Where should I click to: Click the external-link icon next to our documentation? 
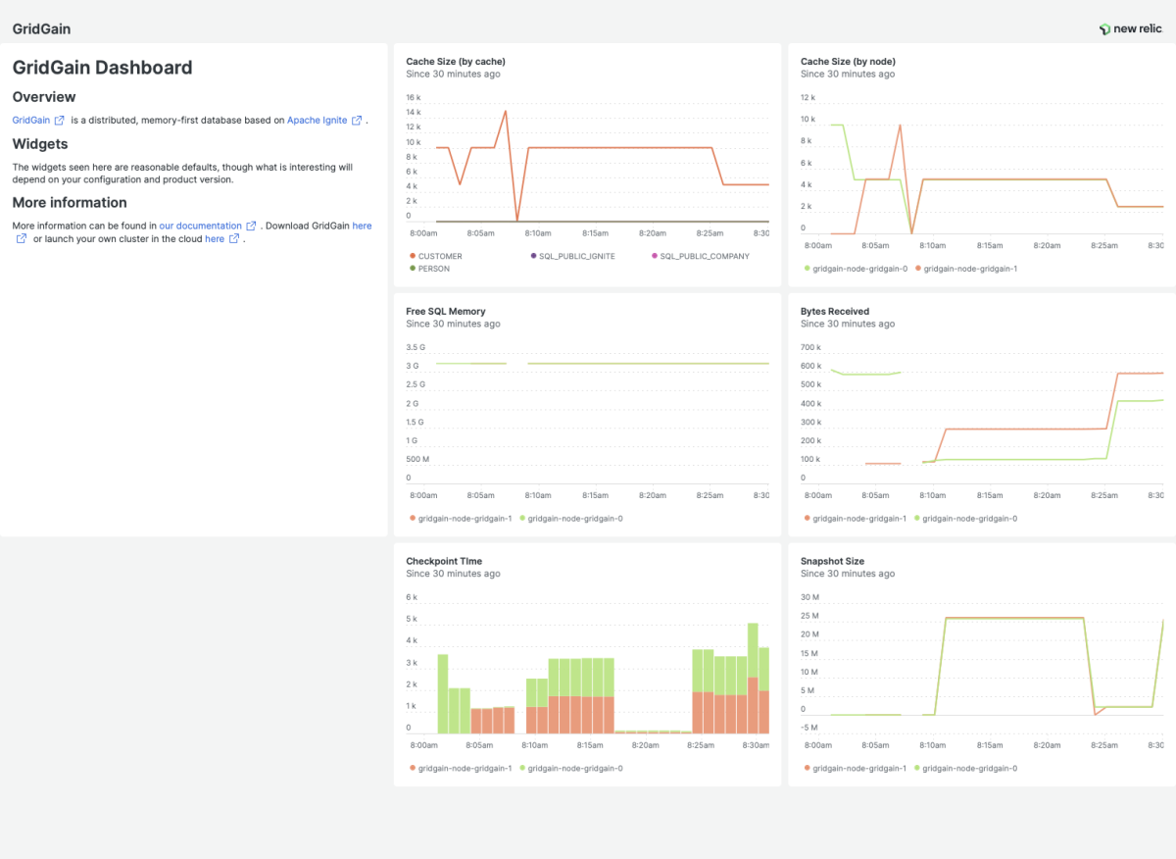[x=251, y=226]
